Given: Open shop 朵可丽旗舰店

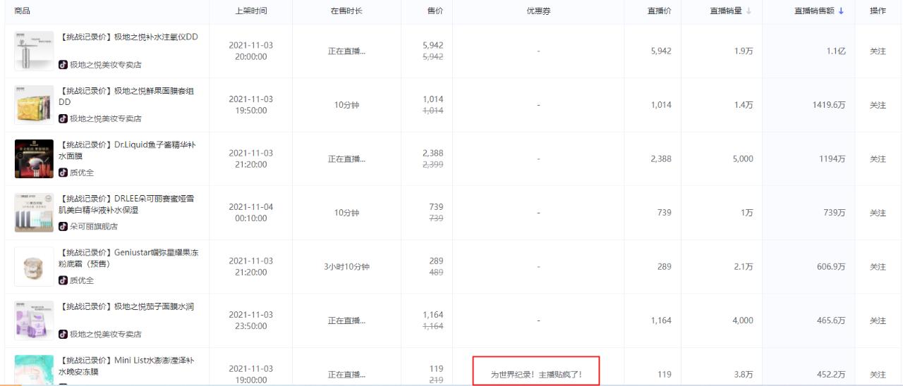Looking at the screenshot, I should pyautogui.click(x=93, y=226).
